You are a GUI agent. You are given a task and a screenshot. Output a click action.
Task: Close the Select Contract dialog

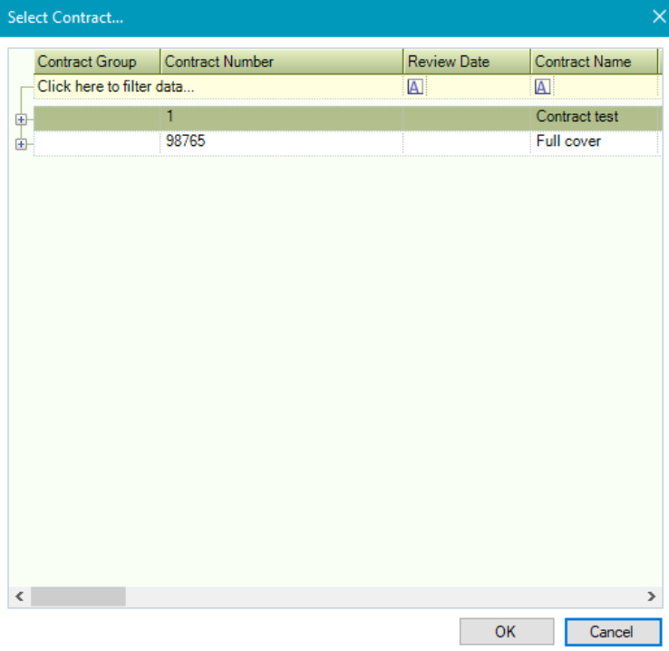[x=658, y=17]
